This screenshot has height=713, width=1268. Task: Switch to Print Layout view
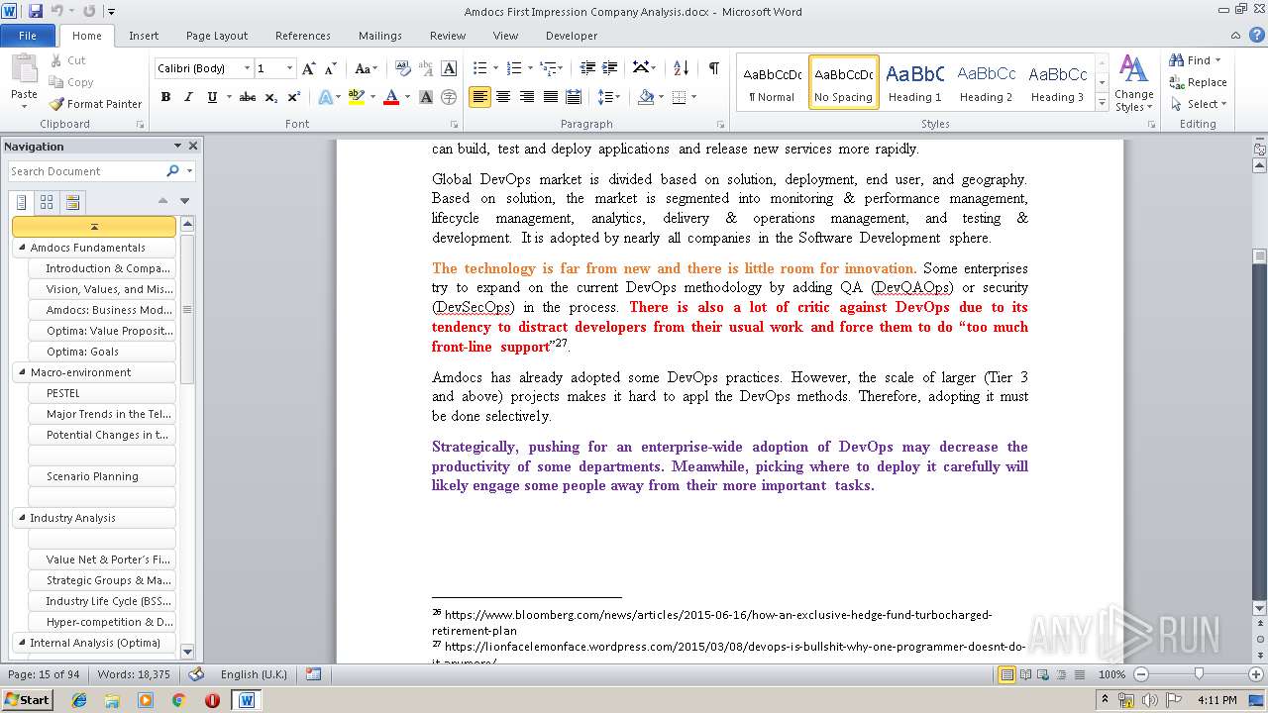click(1006, 674)
